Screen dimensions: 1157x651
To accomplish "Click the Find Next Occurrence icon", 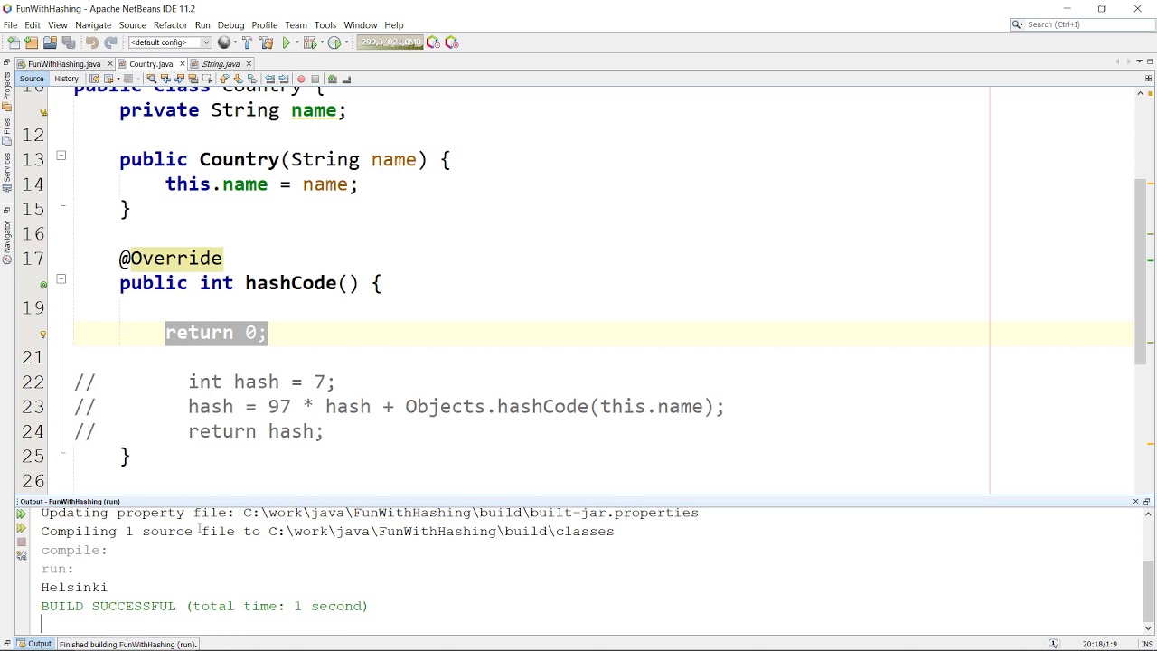I will (179, 79).
